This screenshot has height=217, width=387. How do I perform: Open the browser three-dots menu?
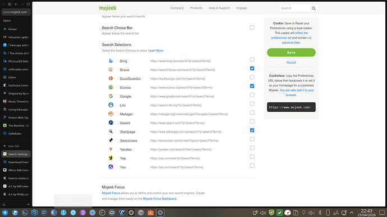4,4
